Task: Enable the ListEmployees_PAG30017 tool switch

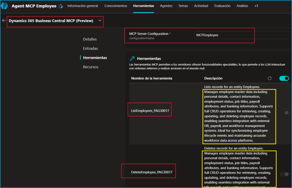Action: [286, 113]
